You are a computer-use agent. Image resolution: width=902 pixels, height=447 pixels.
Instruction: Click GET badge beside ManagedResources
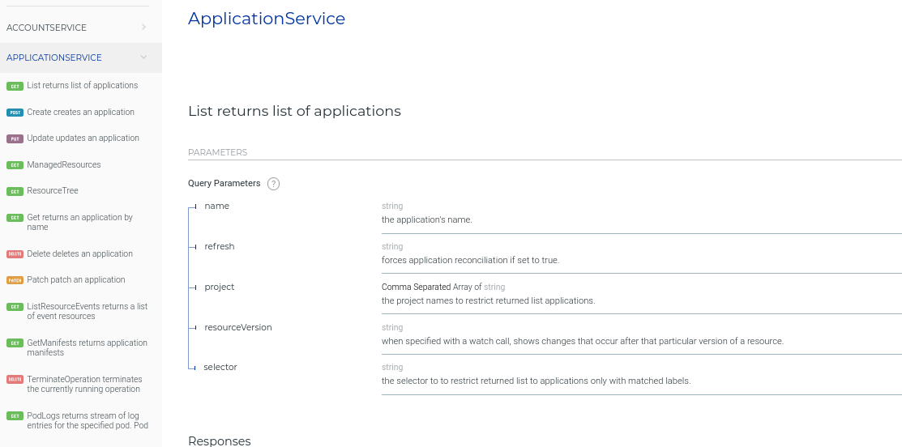tap(15, 165)
